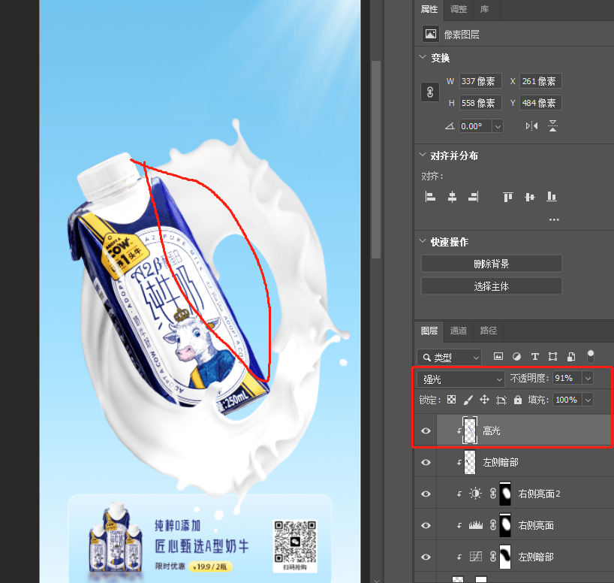The image size is (614, 583).
Task: Click the 选择主体 button
Action: coord(492,286)
